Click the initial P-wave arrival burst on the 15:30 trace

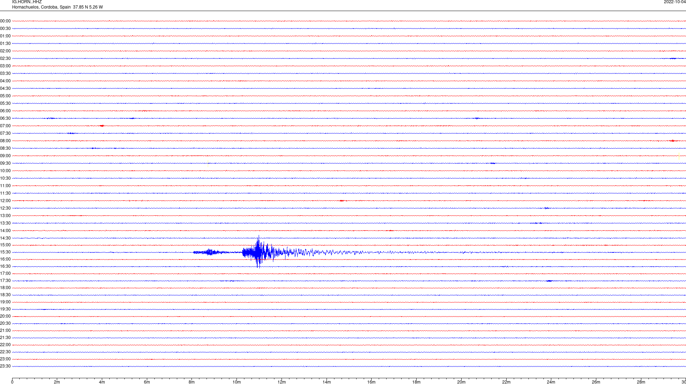pos(209,252)
